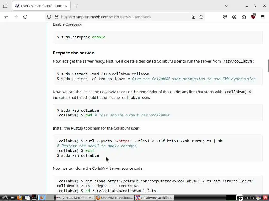Click the 'sudo useradd -rmd' command line
This screenshot has height=201, width=269.
pyautogui.click(x=103, y=74)
